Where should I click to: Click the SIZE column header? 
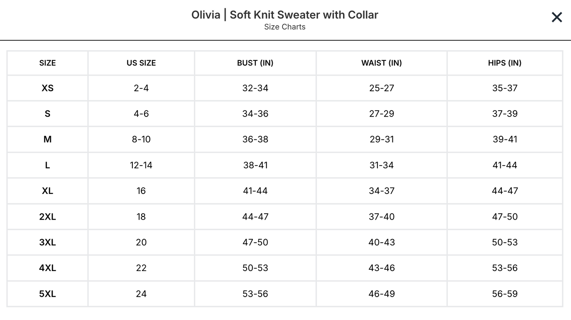pos(47,63)
